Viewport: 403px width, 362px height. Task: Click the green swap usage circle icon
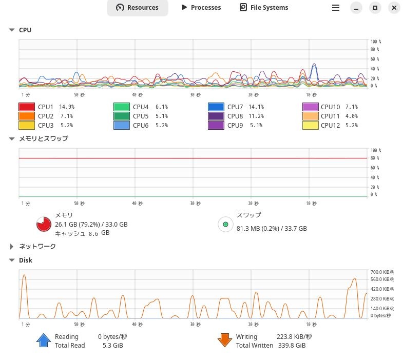tap(225, 224)
